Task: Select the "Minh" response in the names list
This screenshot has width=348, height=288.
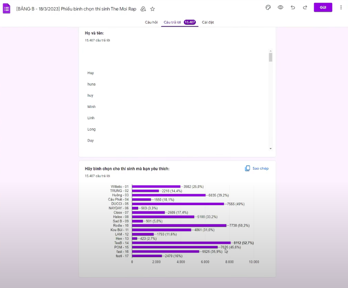Action: click(x=92, y=107)
